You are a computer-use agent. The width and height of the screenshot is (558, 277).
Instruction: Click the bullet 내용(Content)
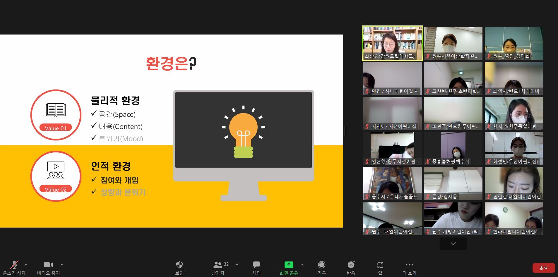click(121, 127)
